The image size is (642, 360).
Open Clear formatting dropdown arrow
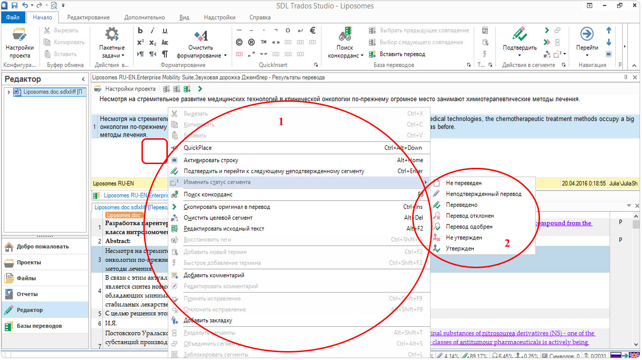tap(225, 55)
